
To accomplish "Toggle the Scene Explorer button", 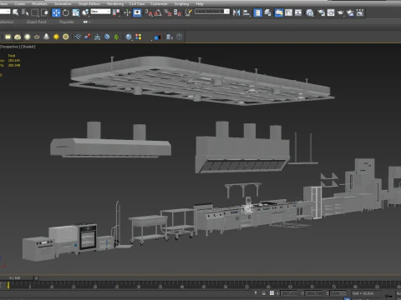I will pyautogui.click(x=258, y=12).
